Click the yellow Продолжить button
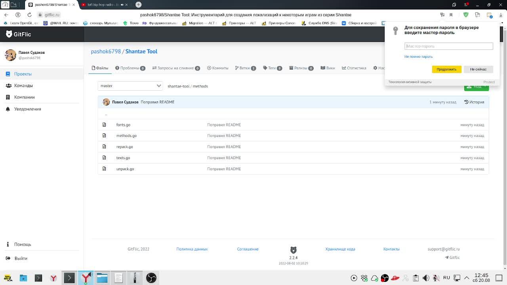Image resolution: width=507 pixels, height=285 pixels. tap(446, 69)
